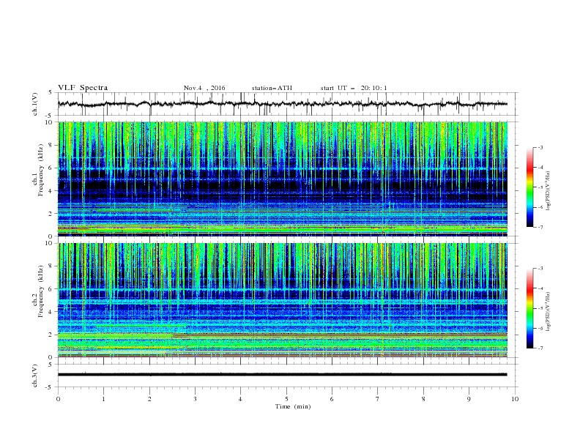
Task: Click the ch.3 voltage waveform trace
Action: (282, 375)
